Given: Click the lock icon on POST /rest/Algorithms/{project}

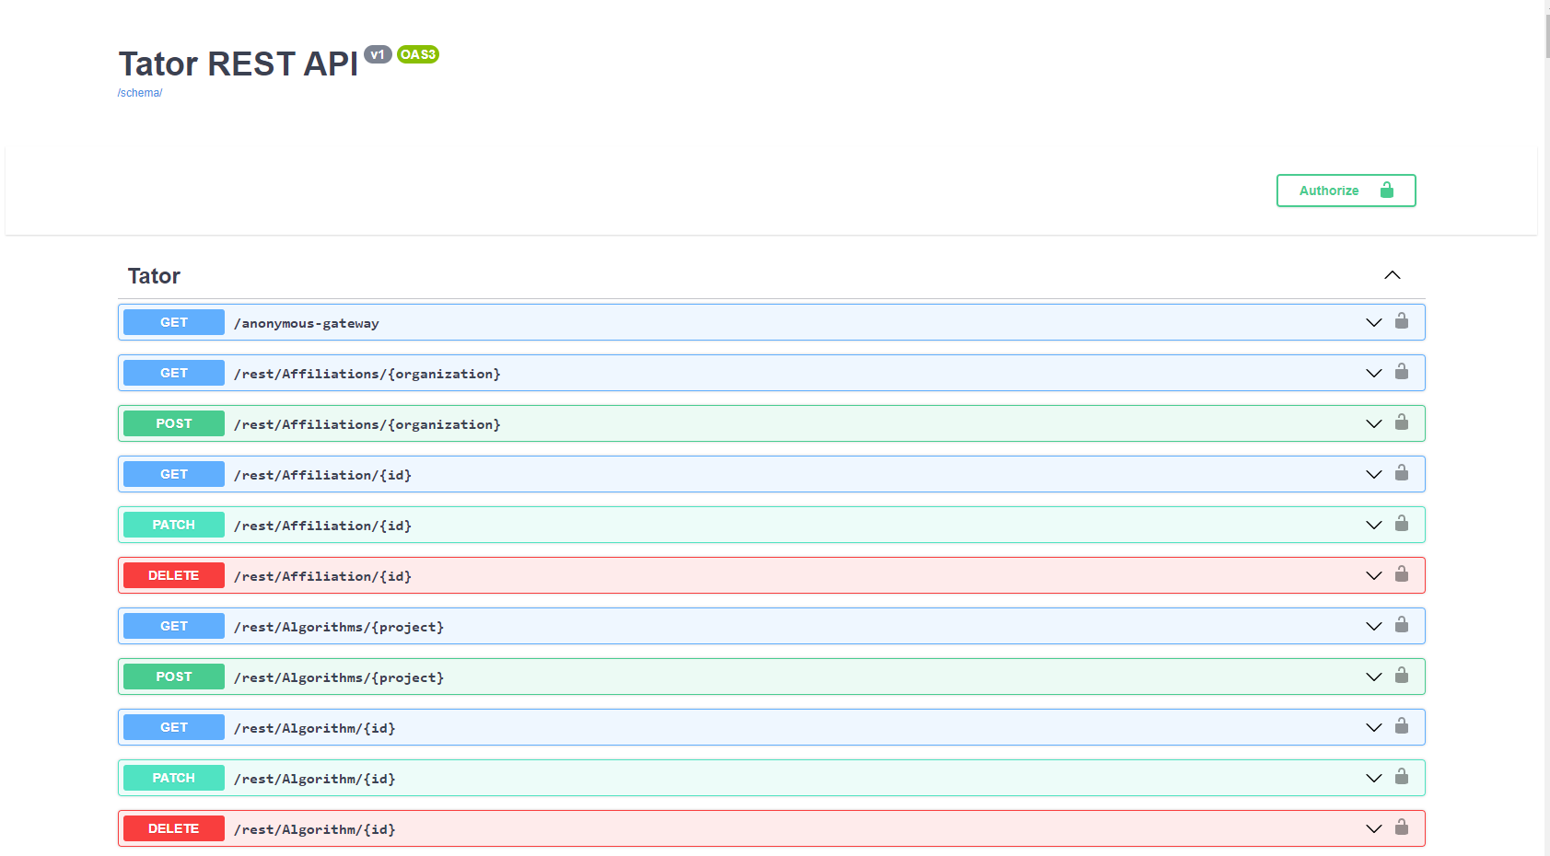Looking at the screenshot, I should [x=1403, y=676].
